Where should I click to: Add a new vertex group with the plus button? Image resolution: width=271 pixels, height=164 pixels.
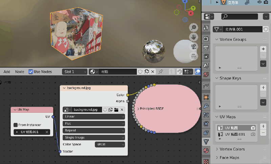point(263,49)
